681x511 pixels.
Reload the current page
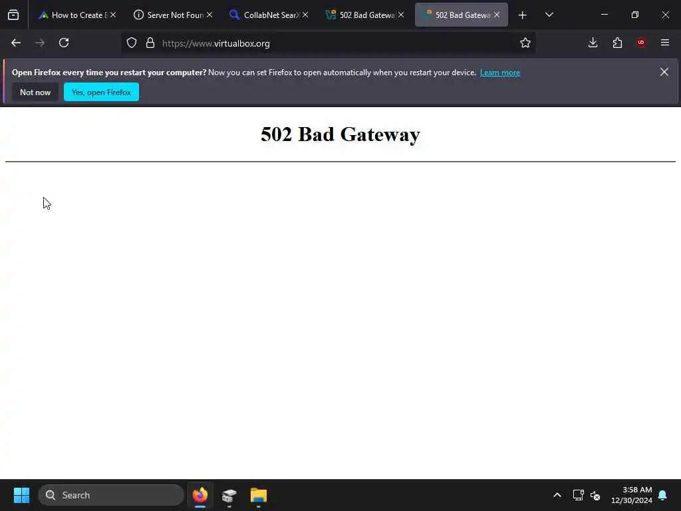pyautogui.click(x=64, y=43)
